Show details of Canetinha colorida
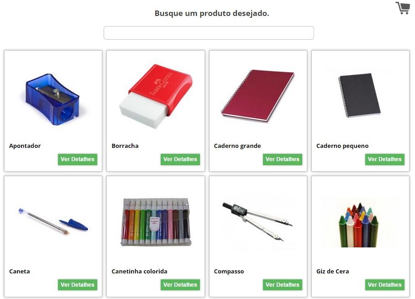 pos(180,285)
